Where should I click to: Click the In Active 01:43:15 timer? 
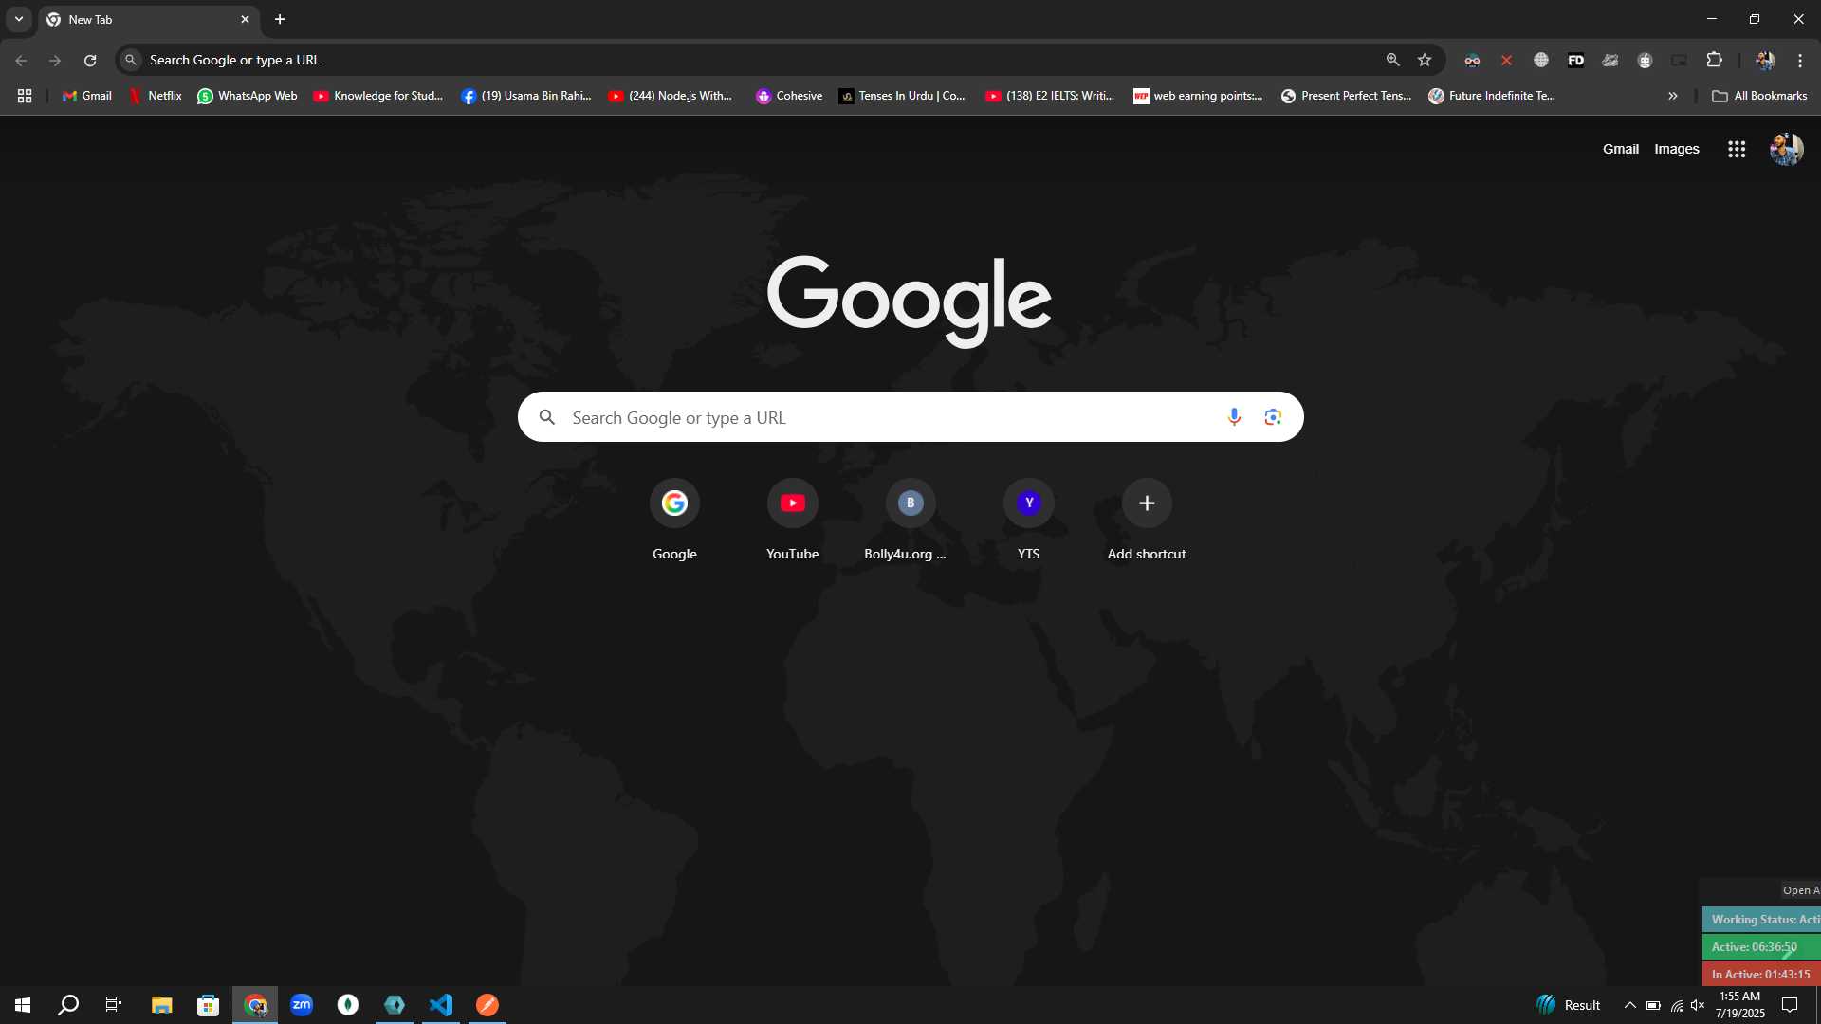1762,975
